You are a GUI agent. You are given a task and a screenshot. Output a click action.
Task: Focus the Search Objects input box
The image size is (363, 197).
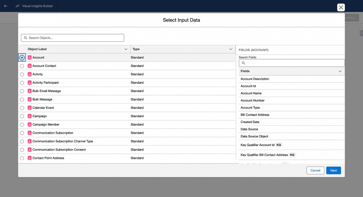73,38
